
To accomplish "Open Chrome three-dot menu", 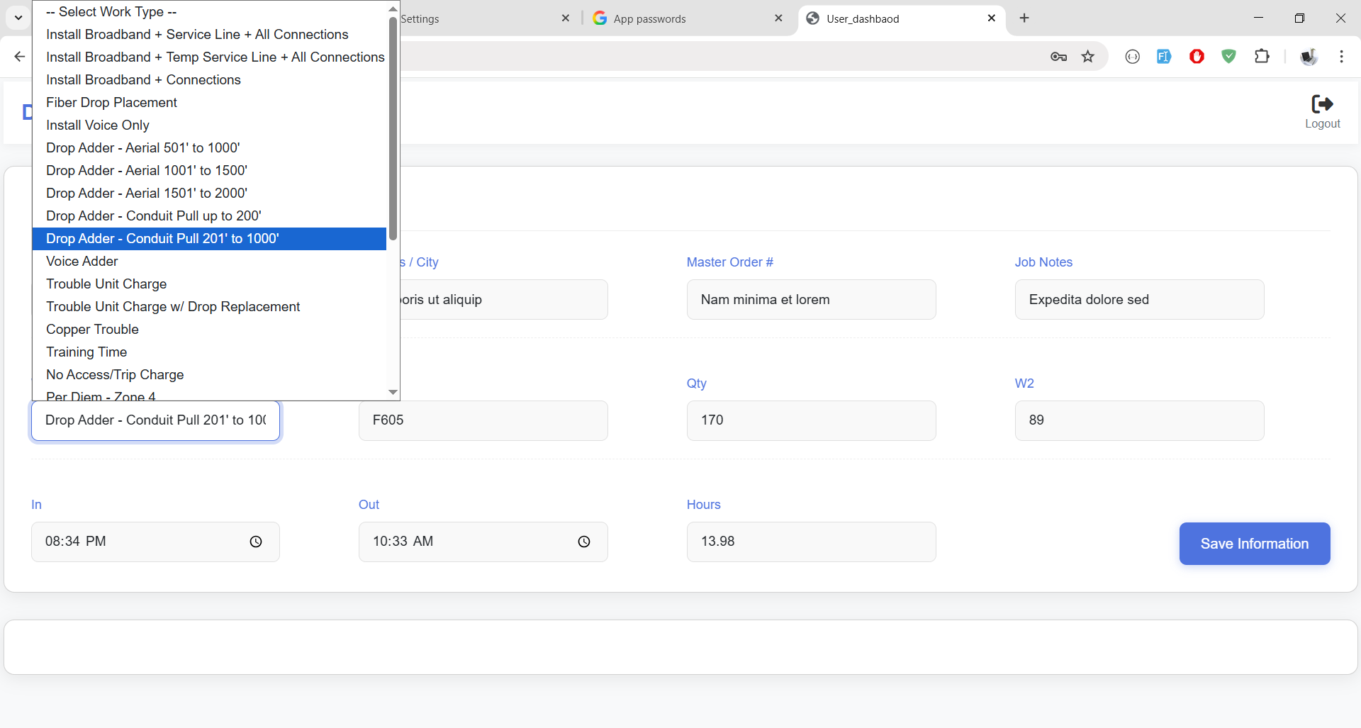I will coord(1341,57).
